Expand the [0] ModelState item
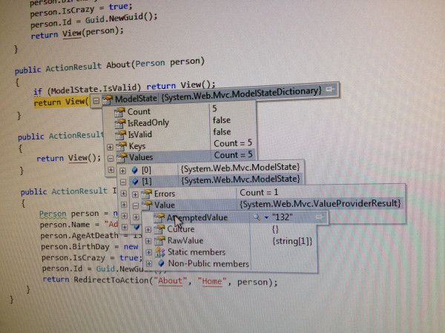The image size is (445, 333). [122, 171]
